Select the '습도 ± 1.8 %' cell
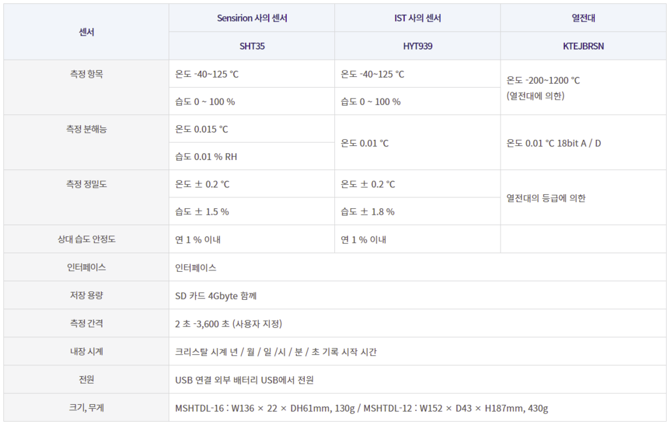670x425 pixels. point(368,211)
